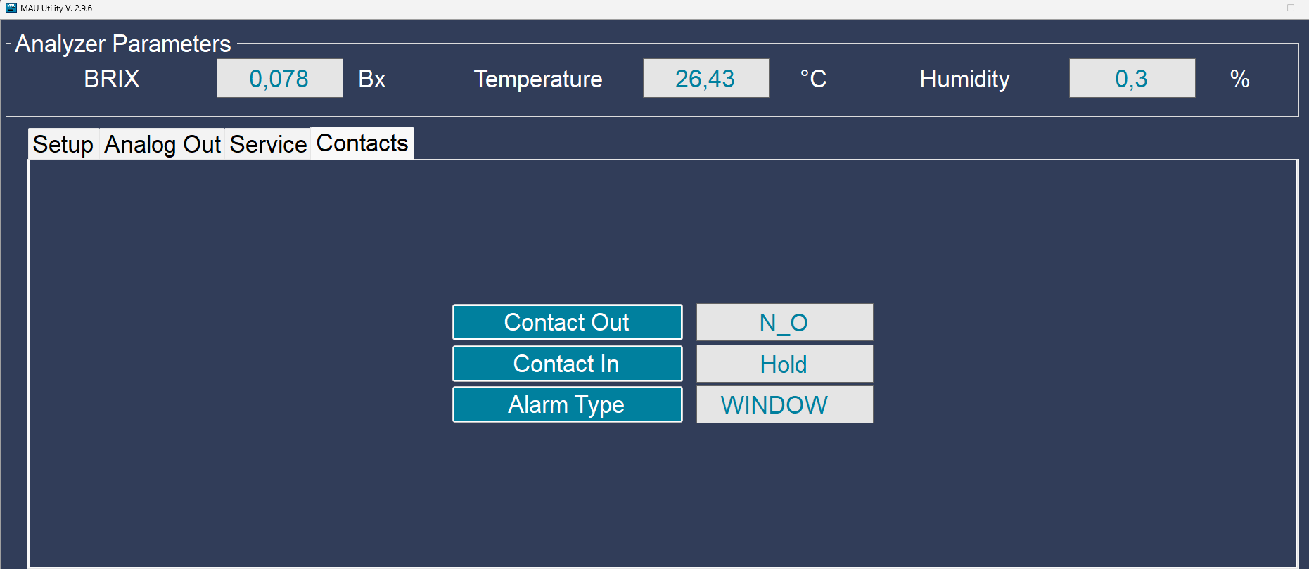Click the Humidity value field 0,3
1309x569 pixels.
point(1132,78)
